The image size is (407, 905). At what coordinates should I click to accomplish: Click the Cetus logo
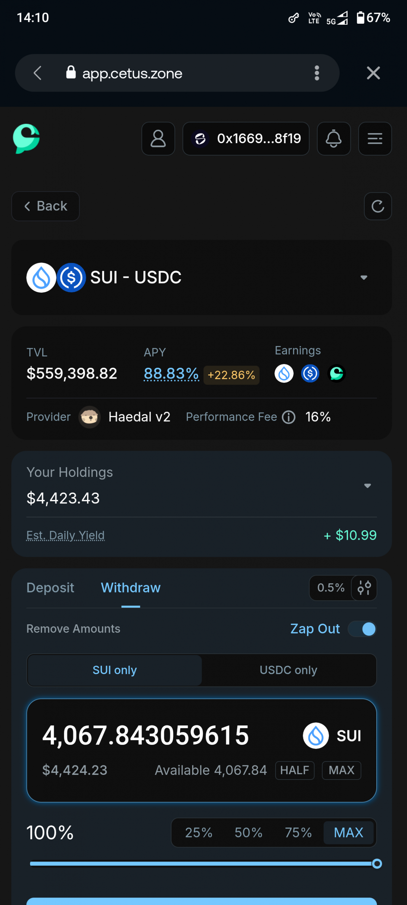(26, 139)
